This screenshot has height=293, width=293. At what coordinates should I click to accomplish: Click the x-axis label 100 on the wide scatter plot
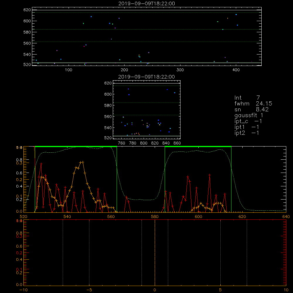[x=69, y=70]
